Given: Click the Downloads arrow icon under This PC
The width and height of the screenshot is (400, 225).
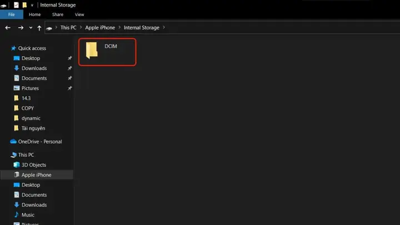Looking at the screenshot, I should [x=16, y=204].
